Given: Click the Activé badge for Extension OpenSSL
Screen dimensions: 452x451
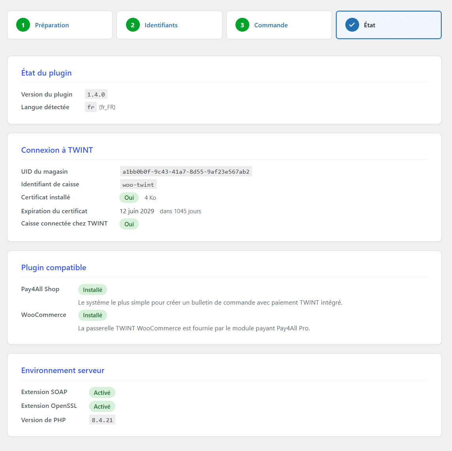Looking at the screenshot, I should (x=102, y=406).
